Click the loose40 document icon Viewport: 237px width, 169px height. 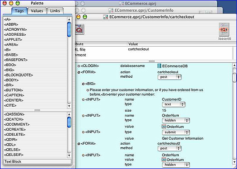[224, 29]
